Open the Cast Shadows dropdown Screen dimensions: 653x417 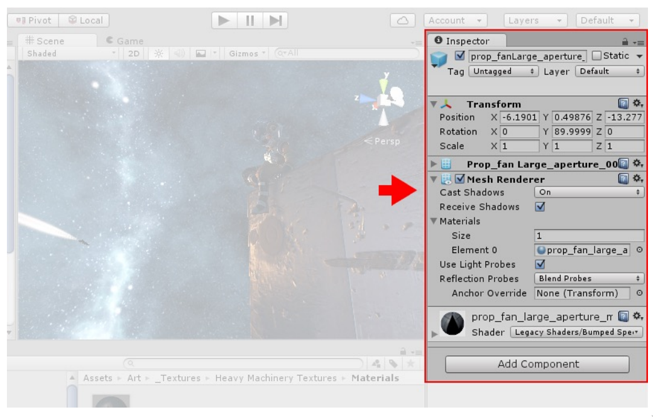click(589, 192)
